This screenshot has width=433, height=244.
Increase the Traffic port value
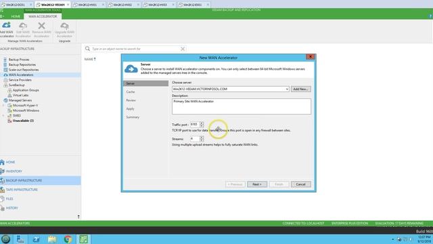[x=202, y=123]
